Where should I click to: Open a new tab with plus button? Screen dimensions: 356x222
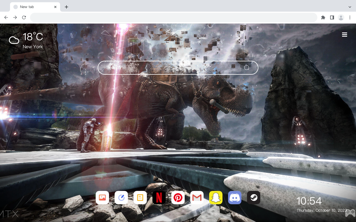[x=66, y=7]
